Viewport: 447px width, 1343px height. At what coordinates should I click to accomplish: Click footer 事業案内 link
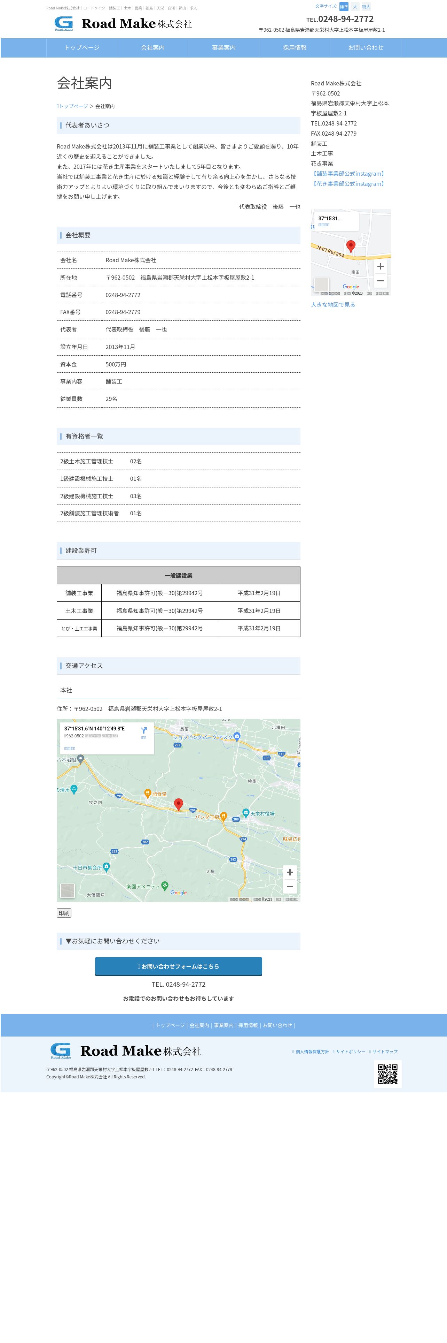(224, 1025)
